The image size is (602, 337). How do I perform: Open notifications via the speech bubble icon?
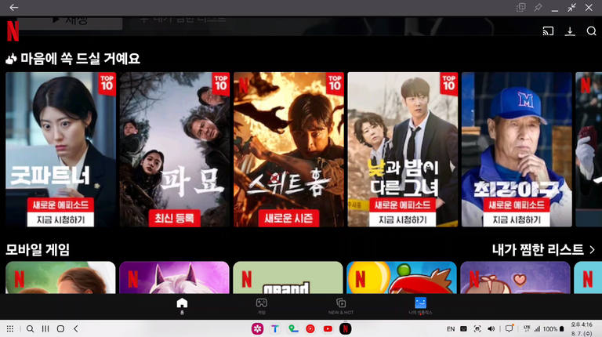click(509, 329)
